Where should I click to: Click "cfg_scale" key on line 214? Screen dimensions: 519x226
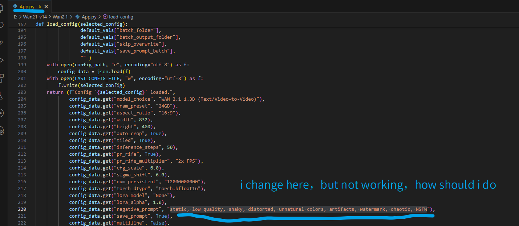pyautogui.click(x=129, y=168)
